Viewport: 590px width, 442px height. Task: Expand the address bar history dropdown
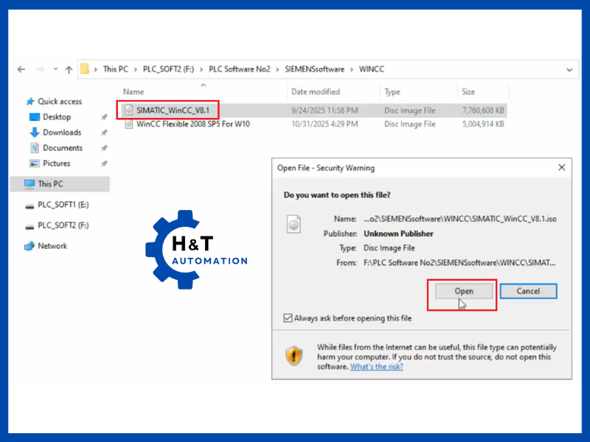[569, 69]
